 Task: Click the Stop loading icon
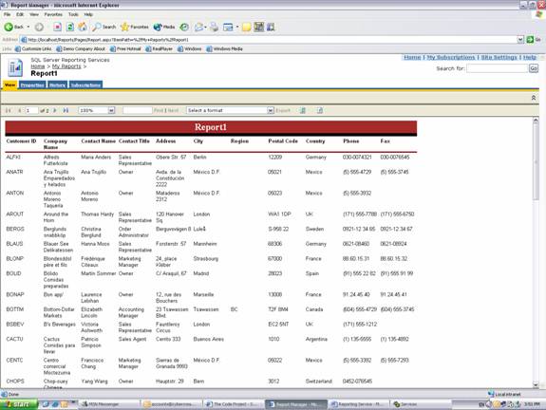pyautogui.click(x=58, y=27)
